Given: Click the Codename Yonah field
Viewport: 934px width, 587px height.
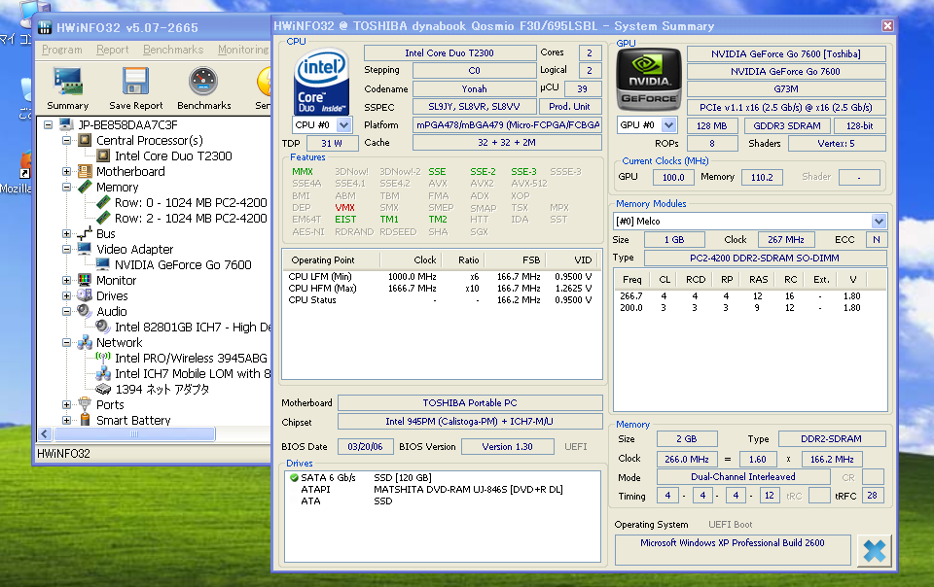Looking at the screenshot, I should (474, 88).
